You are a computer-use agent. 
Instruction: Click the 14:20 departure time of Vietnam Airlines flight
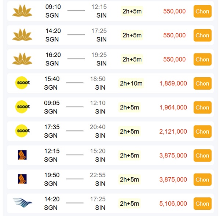click(x=53, y=31)
